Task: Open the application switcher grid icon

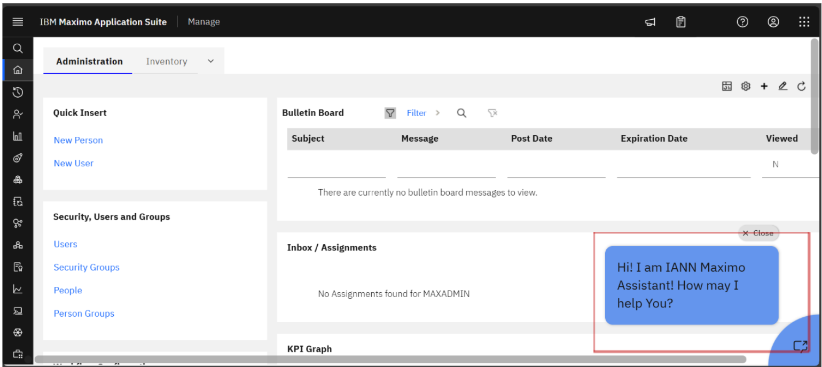Action: click(803, 22)
